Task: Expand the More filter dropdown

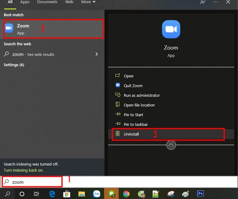Action: (x=88, y=2)
